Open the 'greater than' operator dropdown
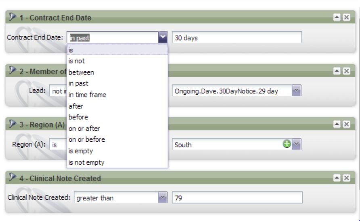This screenshot has height=221, width=360. click(x=163, y=198)
